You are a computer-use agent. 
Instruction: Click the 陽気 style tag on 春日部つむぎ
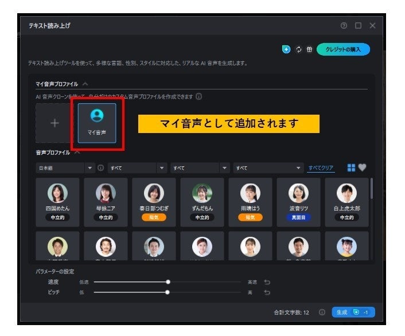tap(154, 217)
